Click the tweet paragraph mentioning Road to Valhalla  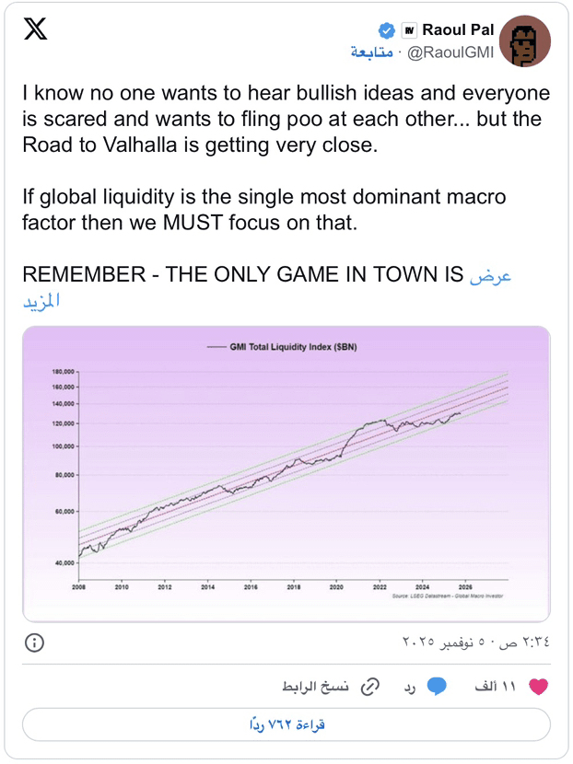pyautogui.click(x=286, y=119)
